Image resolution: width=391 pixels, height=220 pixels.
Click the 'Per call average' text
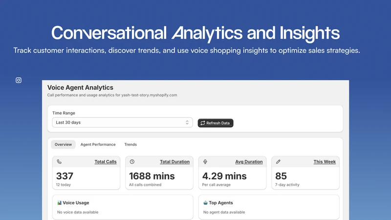[216, 185]
